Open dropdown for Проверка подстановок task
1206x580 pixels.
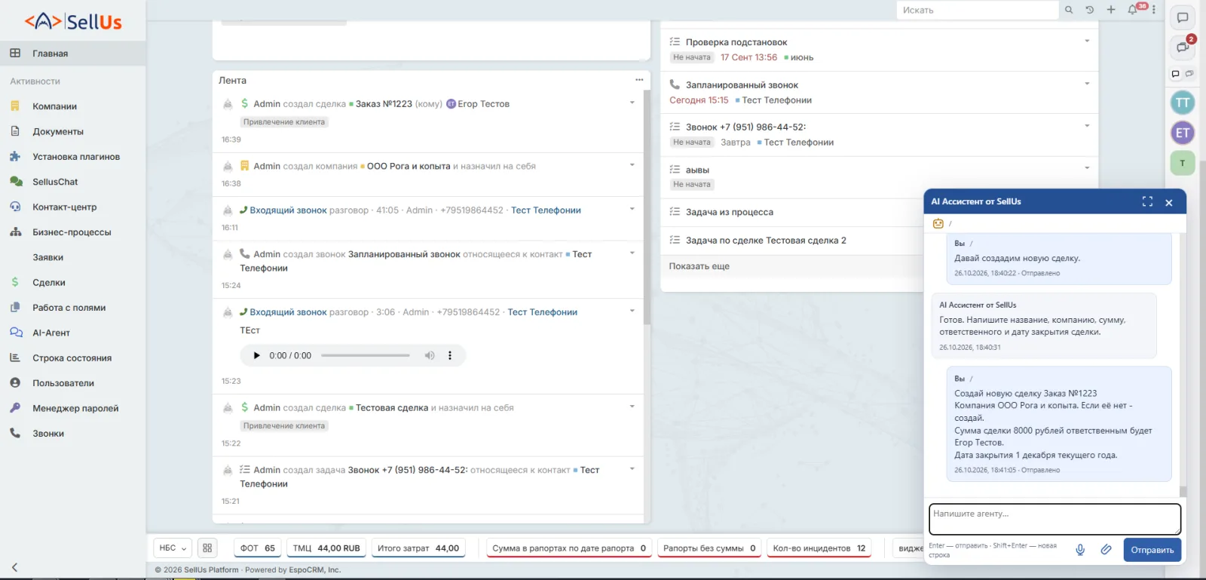coord(1087,41)
